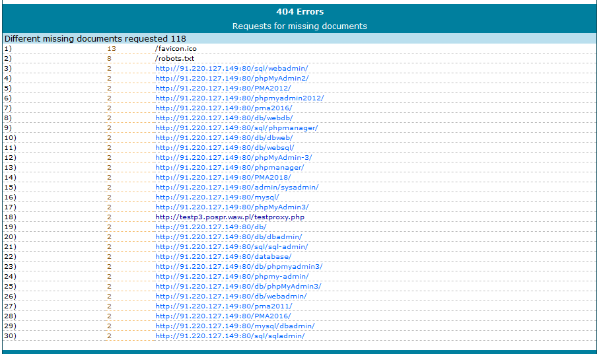Open the /database/ link
Image resolution: width=601 pixels, height=354 pixels.
click(223, 257)
